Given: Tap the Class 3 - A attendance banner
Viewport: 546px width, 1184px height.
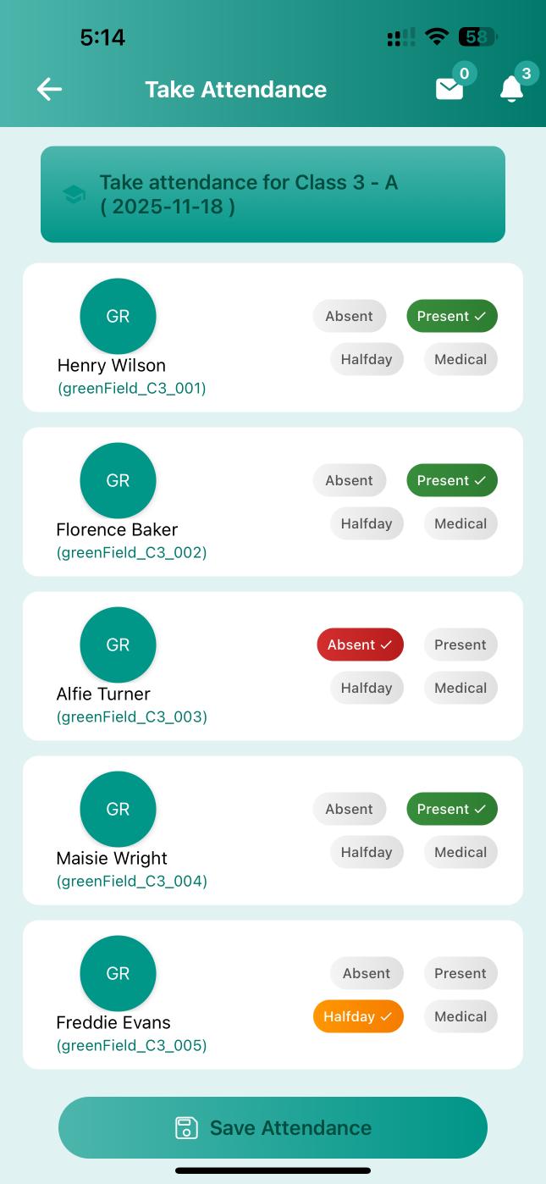Looking at the screenshot, I should coord(273,194).
